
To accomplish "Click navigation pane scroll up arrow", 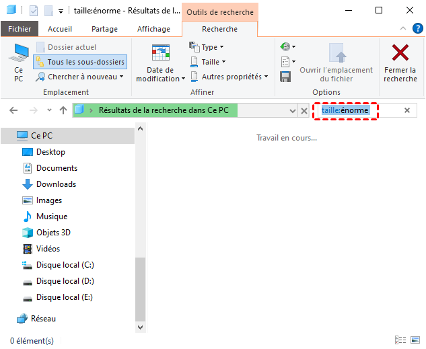I will tap(140, 128).
